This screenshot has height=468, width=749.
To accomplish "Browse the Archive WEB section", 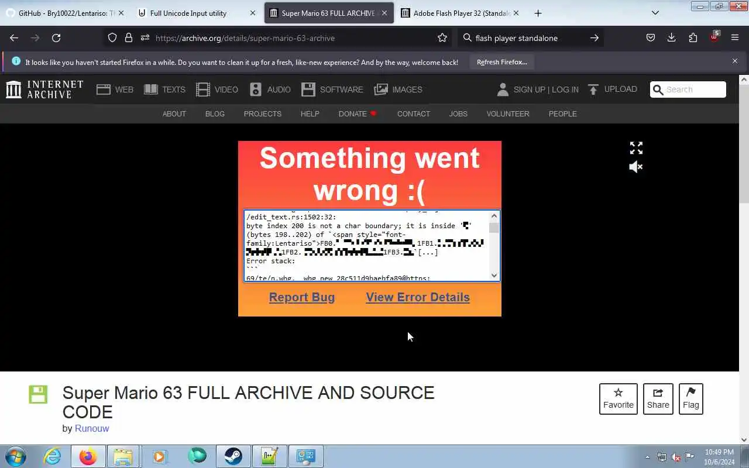I will pyautogui.click(x=115, y=90).
